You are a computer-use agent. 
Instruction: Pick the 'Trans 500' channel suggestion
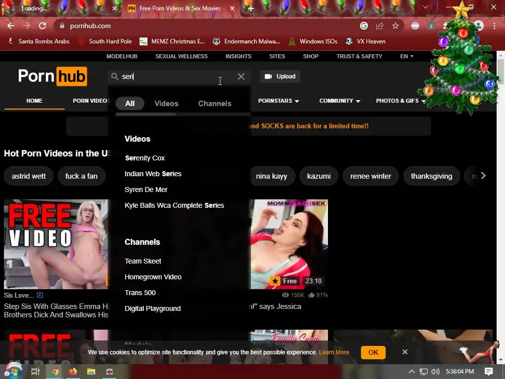140,293
